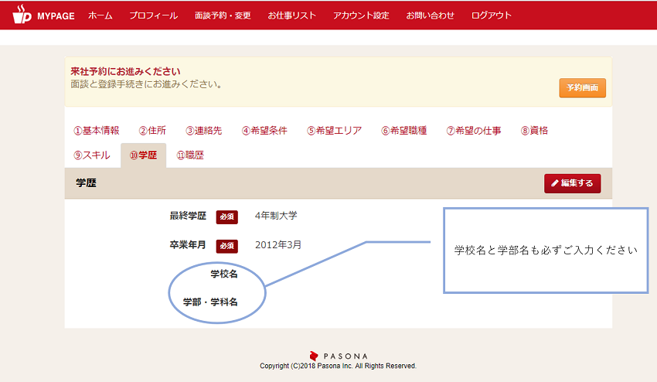Switch to the ②住所 tab
The image size is (657, 382).
point(152,131)
